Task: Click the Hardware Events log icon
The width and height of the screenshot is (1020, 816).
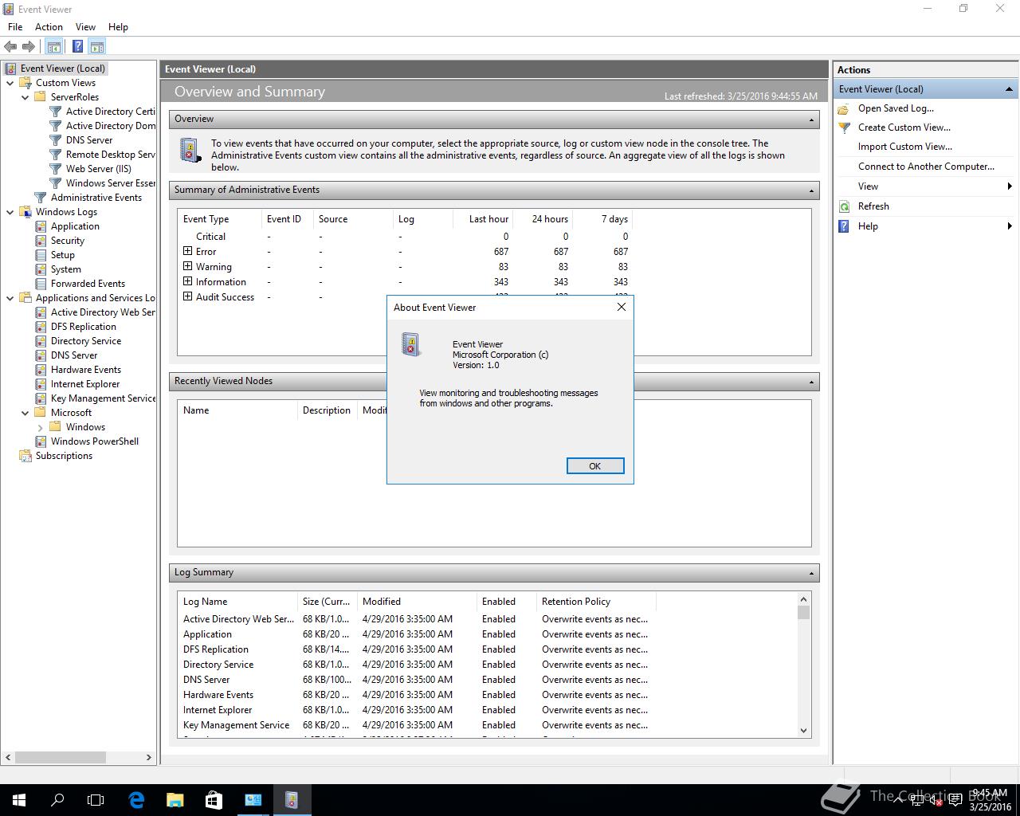Action: [x=41, y=370]
